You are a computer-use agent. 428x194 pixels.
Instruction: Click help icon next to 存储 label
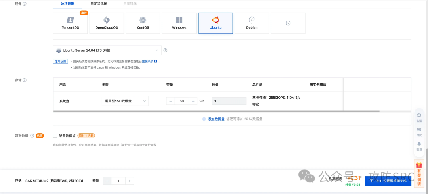point(25,80)
